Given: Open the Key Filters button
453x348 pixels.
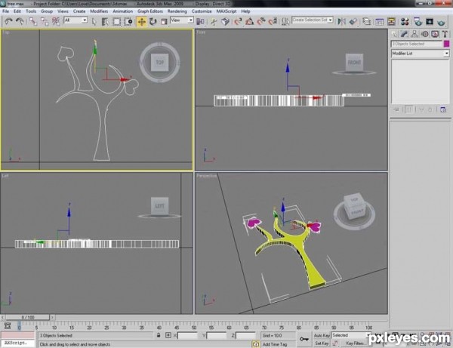Looking at the screenshot, I should coord(355,343).
